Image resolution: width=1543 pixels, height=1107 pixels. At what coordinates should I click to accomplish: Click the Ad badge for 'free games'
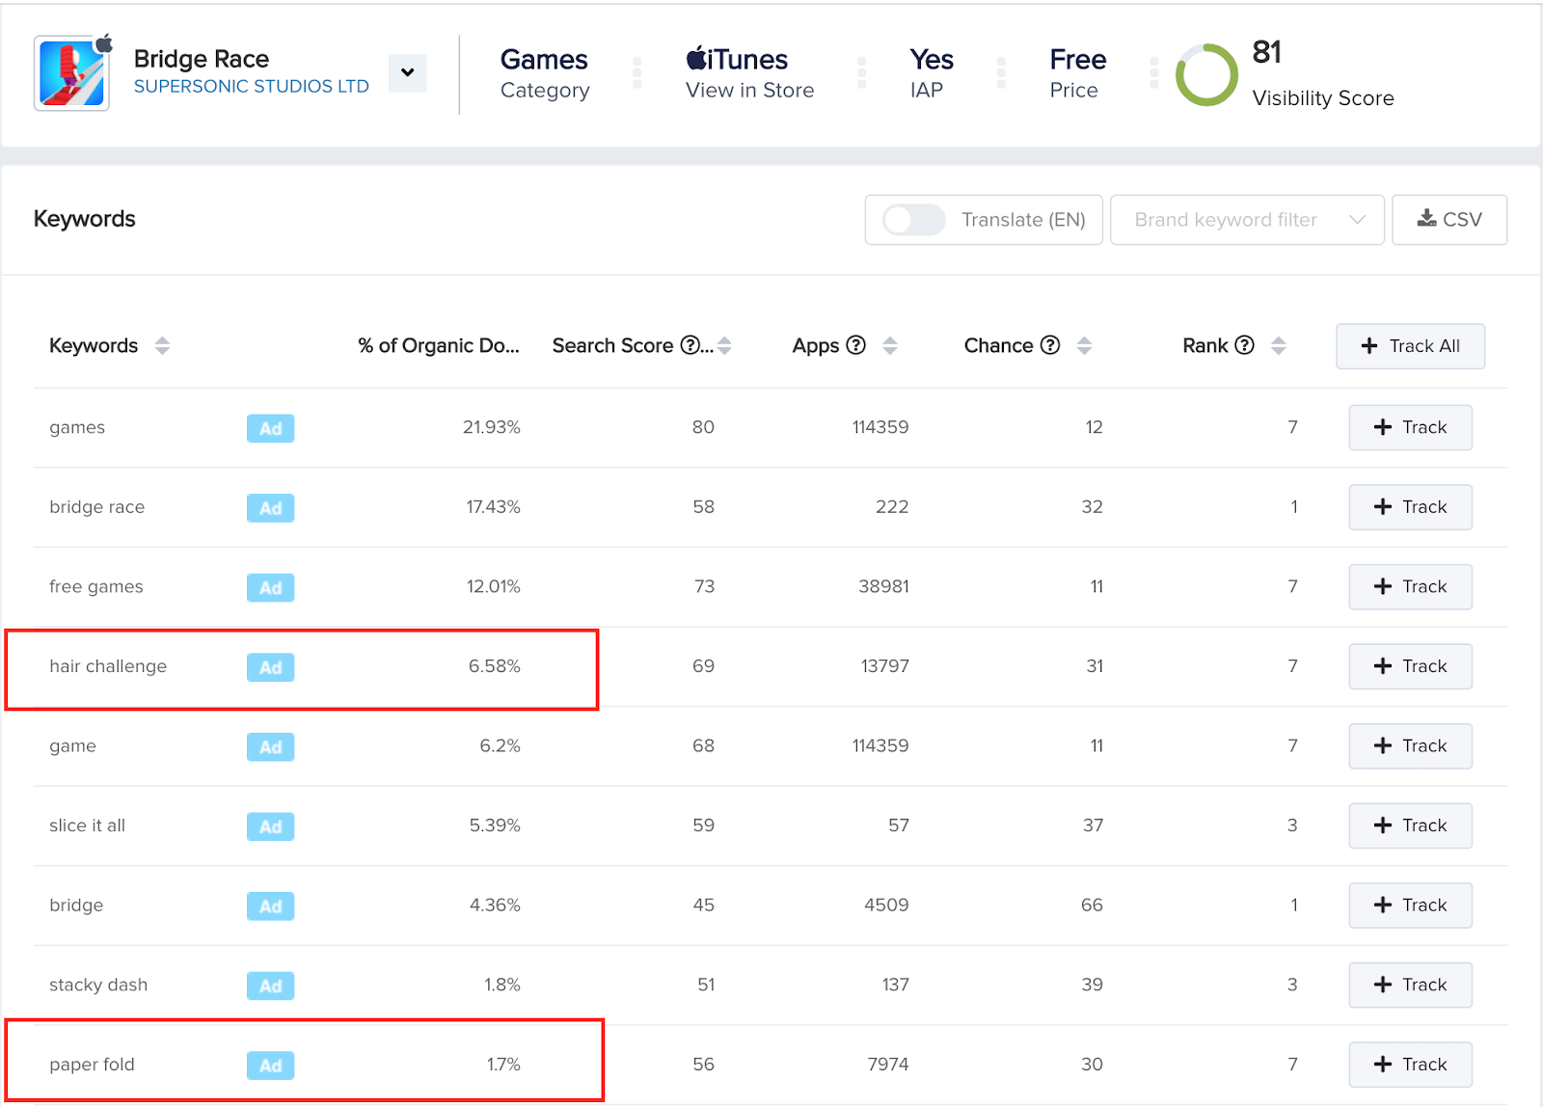tap(271, 587)
